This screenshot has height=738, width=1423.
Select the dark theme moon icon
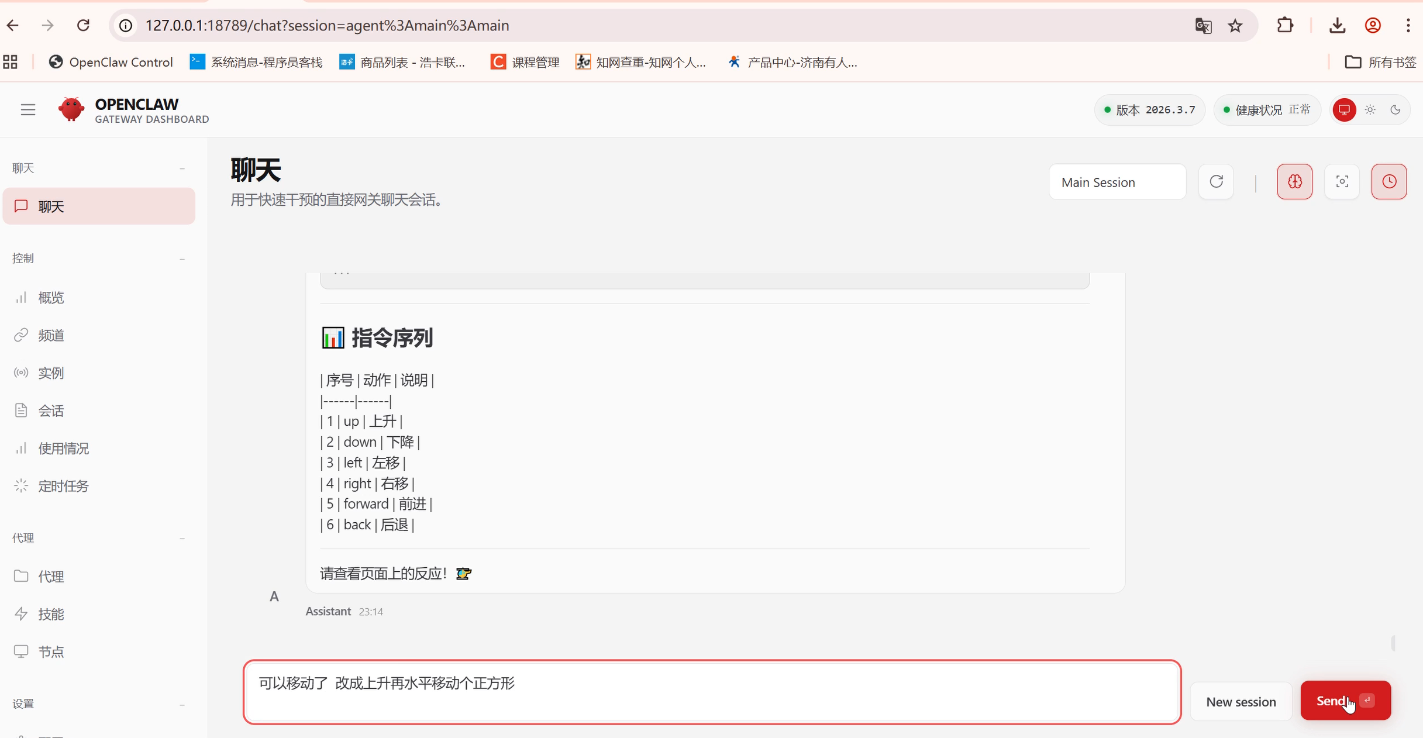click(1396, 109)
